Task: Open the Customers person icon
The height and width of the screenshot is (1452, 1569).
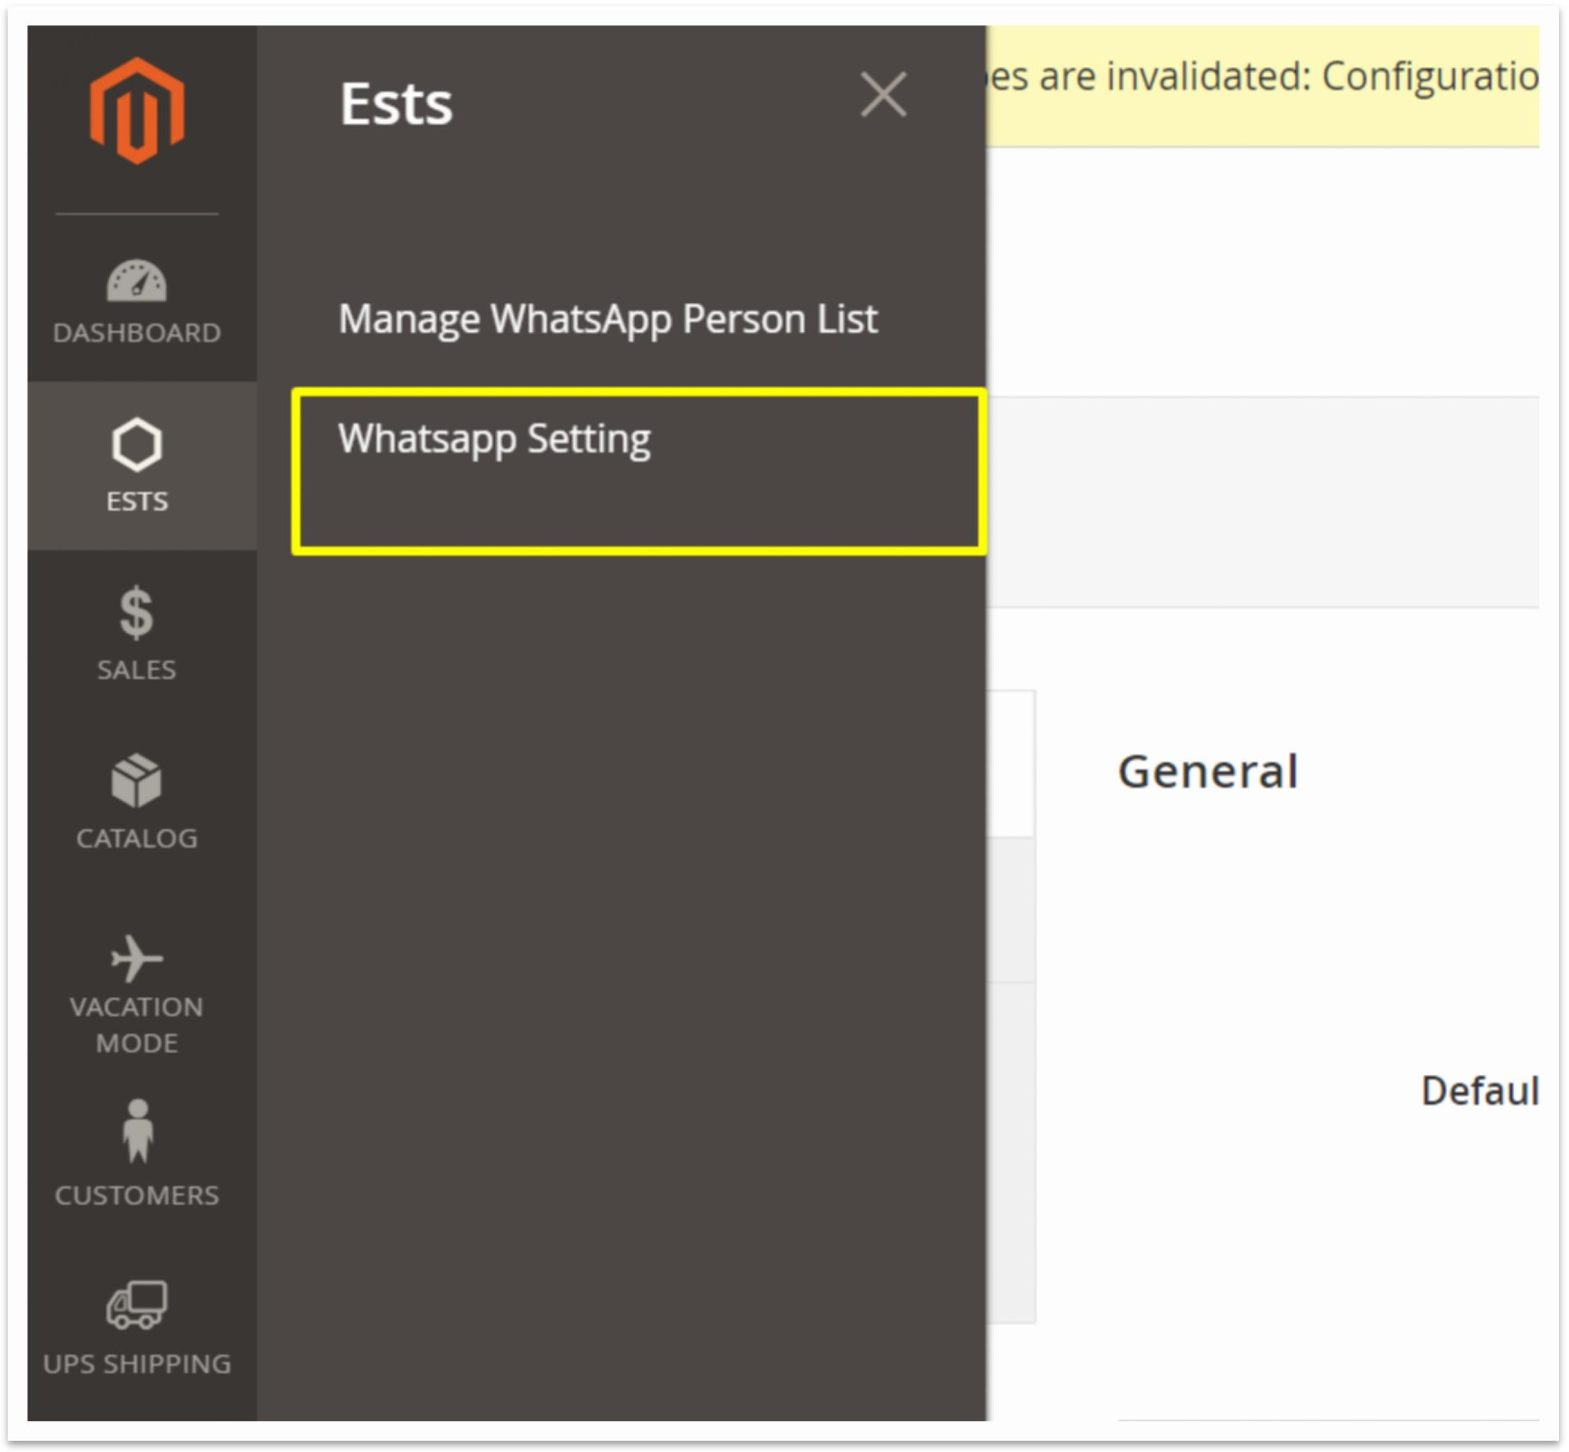Action: click(x=137, y=1130)
